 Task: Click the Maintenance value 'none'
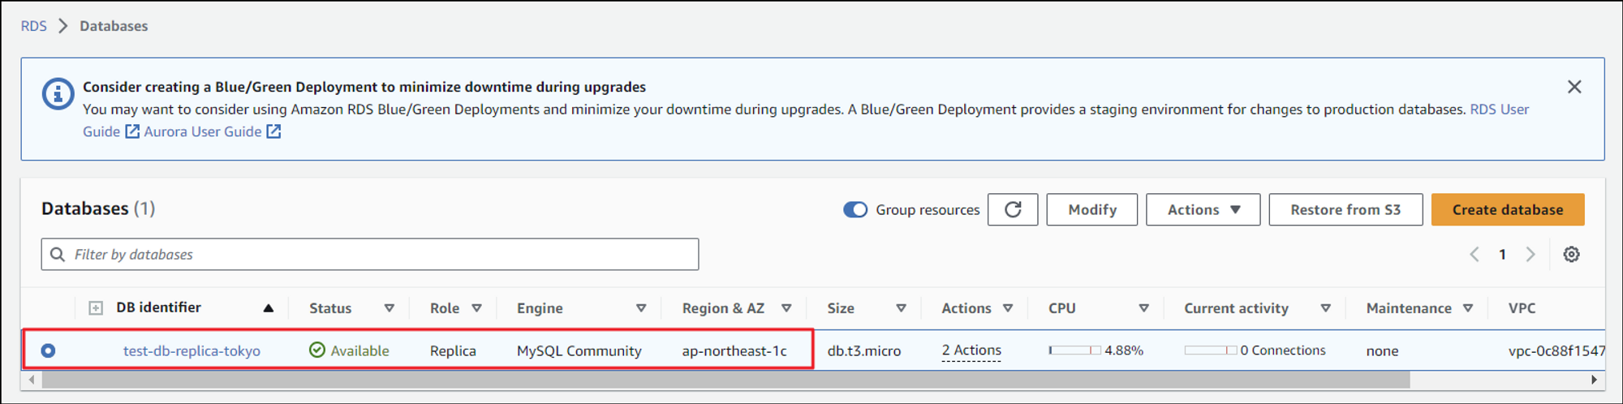tap(1382, 350)
